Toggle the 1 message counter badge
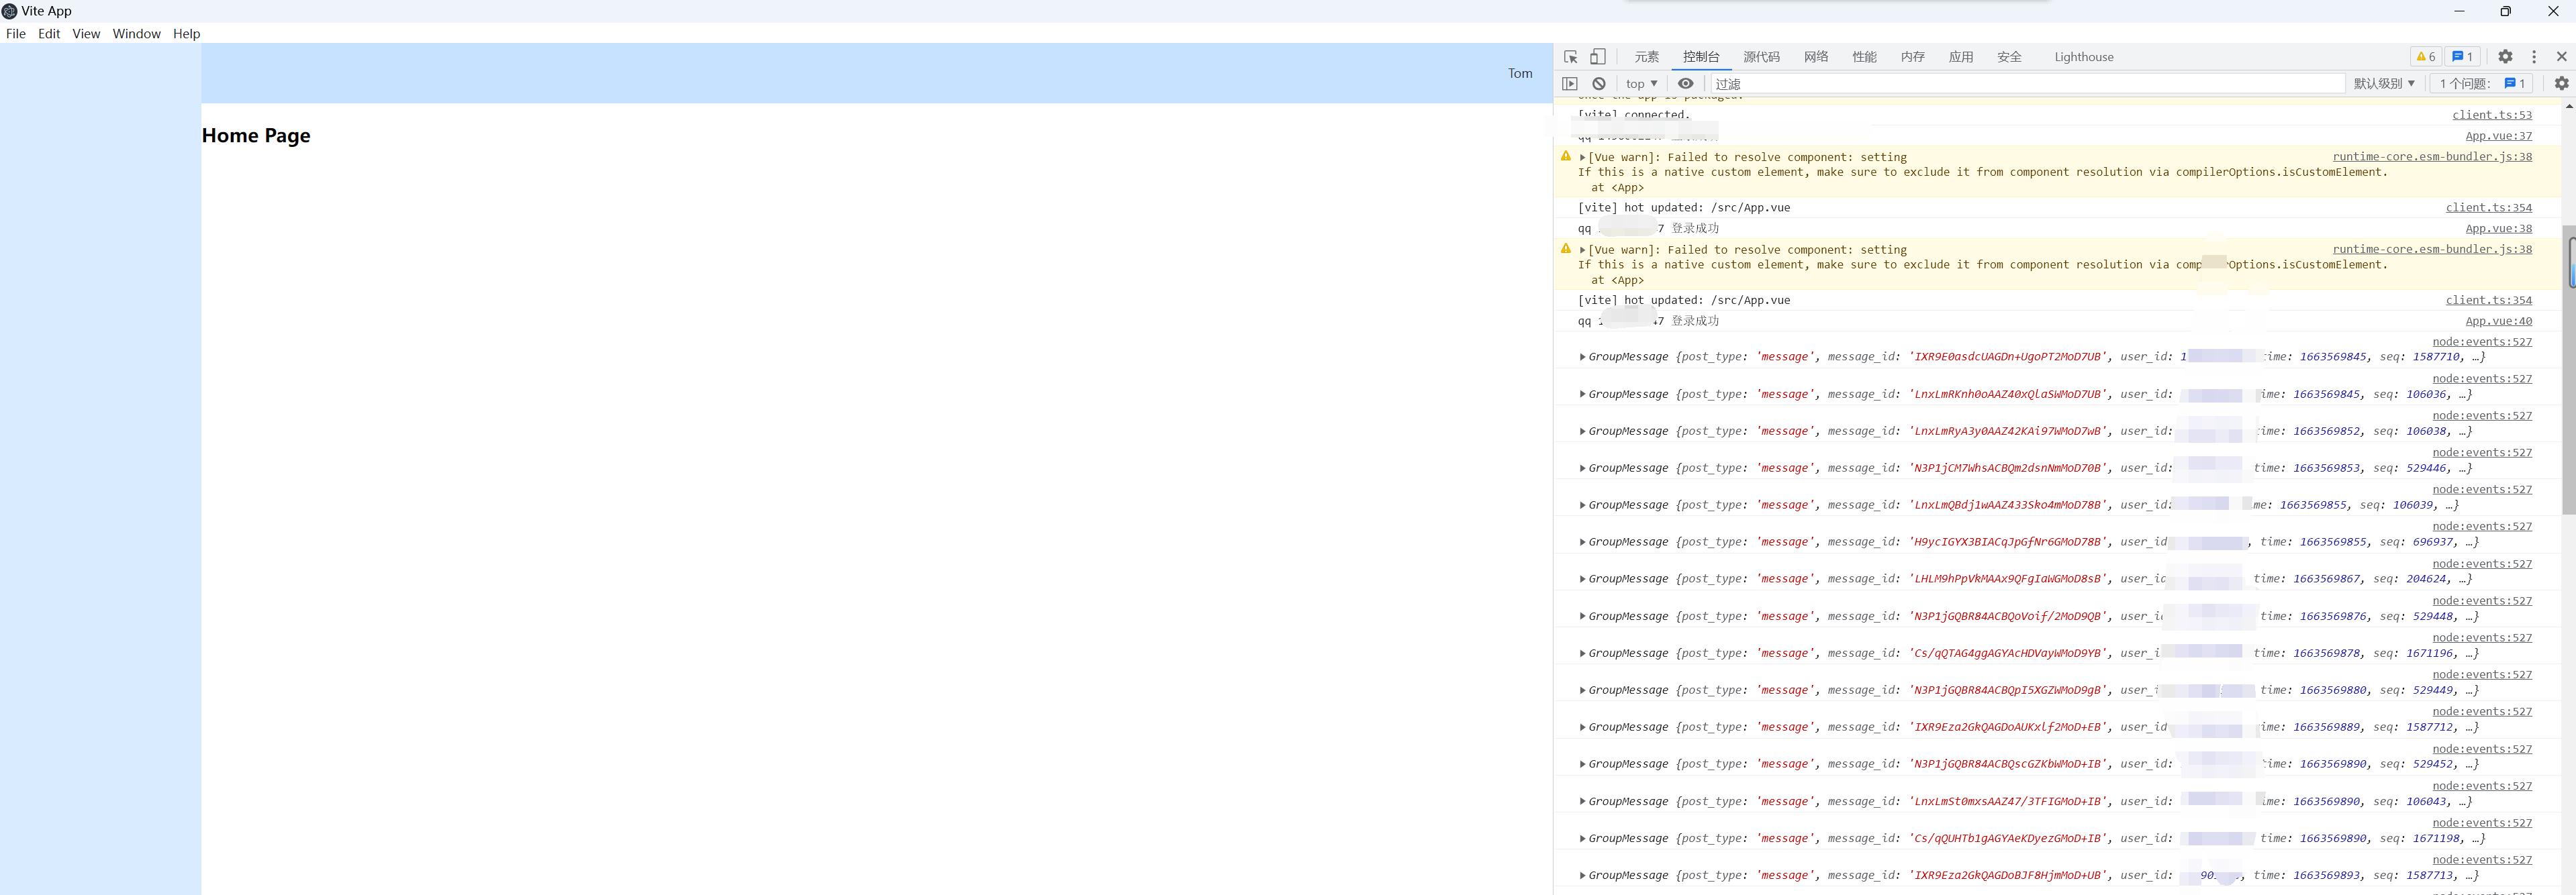The image size is (2576, 895). pyautogui.click(x=2462, y=57)
